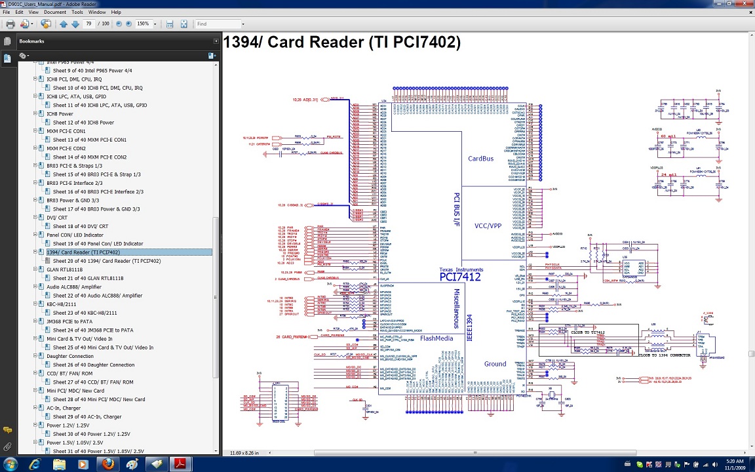Open the Help menu
The height and width of the screenshot is (472, 755).
click(116, 12)
